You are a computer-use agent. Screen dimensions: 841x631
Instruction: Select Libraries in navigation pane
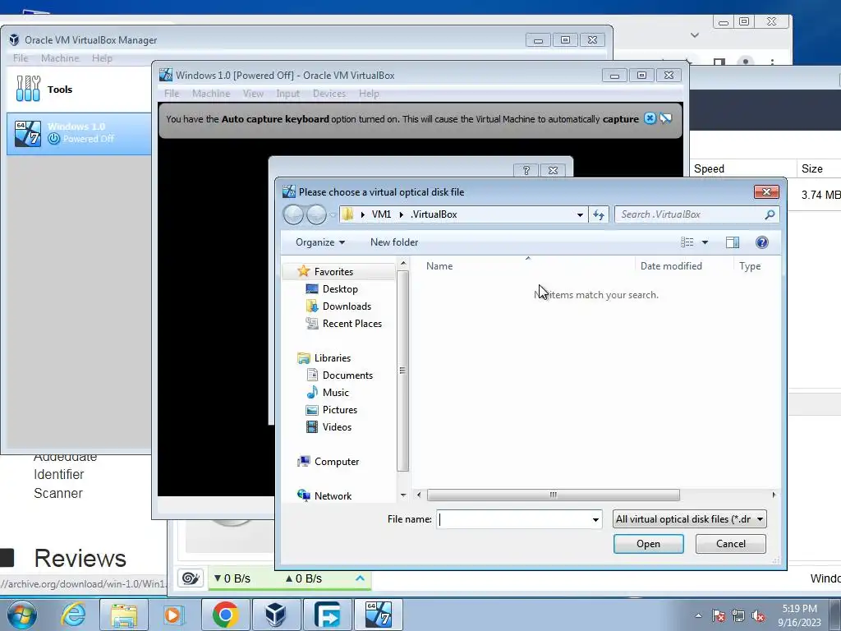tap(332, 358)
